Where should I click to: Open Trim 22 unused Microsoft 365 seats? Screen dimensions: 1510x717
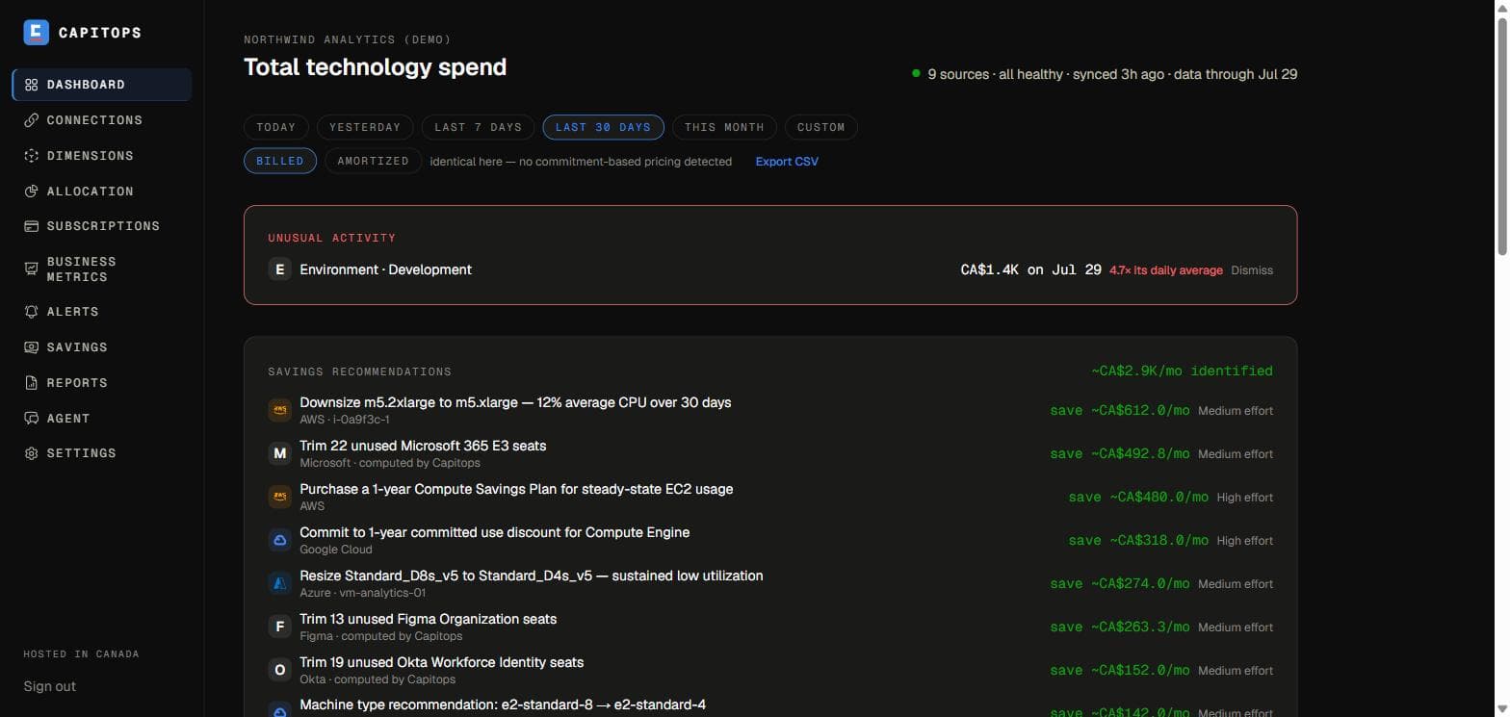tap(770, 453)
